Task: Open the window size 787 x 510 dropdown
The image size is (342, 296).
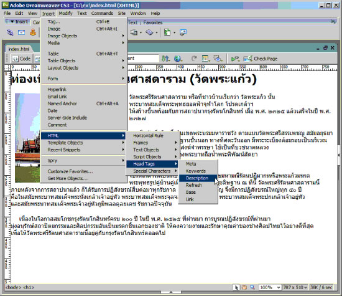Action: (295, 287)
